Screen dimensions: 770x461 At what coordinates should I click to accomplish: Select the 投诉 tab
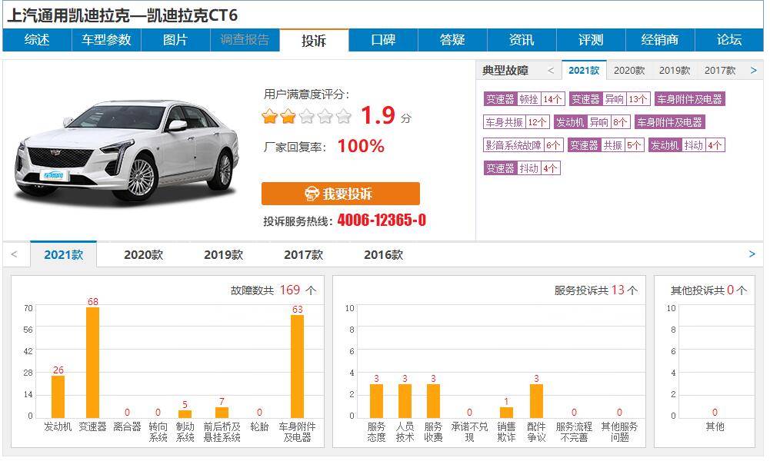(x=315, y=40)
